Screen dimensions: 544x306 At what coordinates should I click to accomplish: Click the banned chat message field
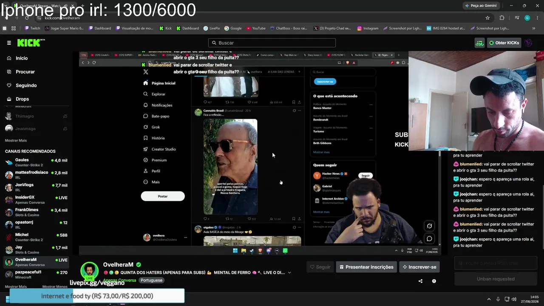click(x=496, y=263)
